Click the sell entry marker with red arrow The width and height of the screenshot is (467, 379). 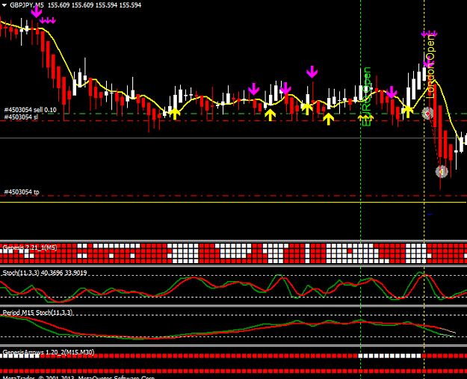[x=427, y=114]
